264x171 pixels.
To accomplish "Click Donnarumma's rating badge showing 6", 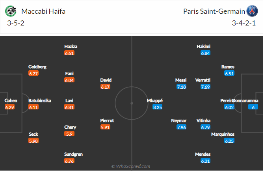I will tap(253, 107).
